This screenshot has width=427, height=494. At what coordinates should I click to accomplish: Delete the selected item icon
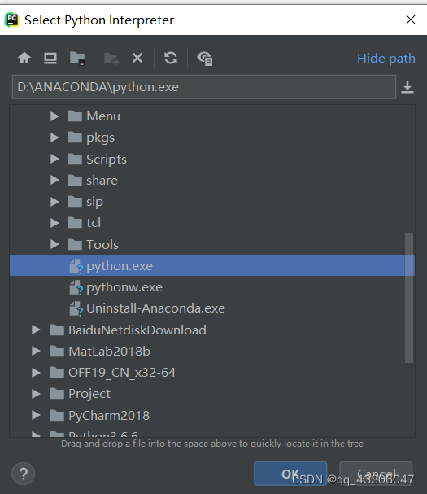pyautogui.click(x=137, y=58)
